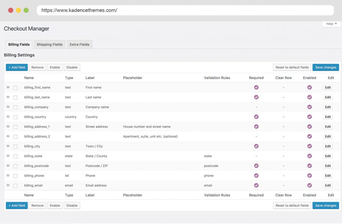
Task: Click Enabled checkmark for billing_last_name
Action: [x=310, y=97]
